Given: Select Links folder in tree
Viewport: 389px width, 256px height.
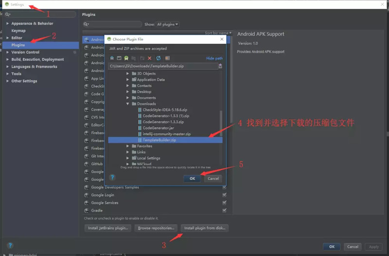Looking at the screenshot, I should [141, 152].
